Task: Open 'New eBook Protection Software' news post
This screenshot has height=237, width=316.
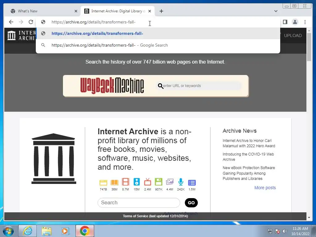Action: [x=249, y=173]
